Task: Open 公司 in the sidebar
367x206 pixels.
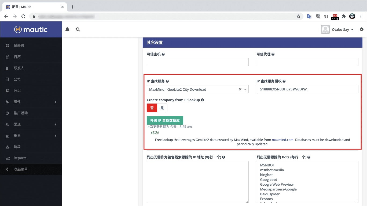Action: pos(31,79)
